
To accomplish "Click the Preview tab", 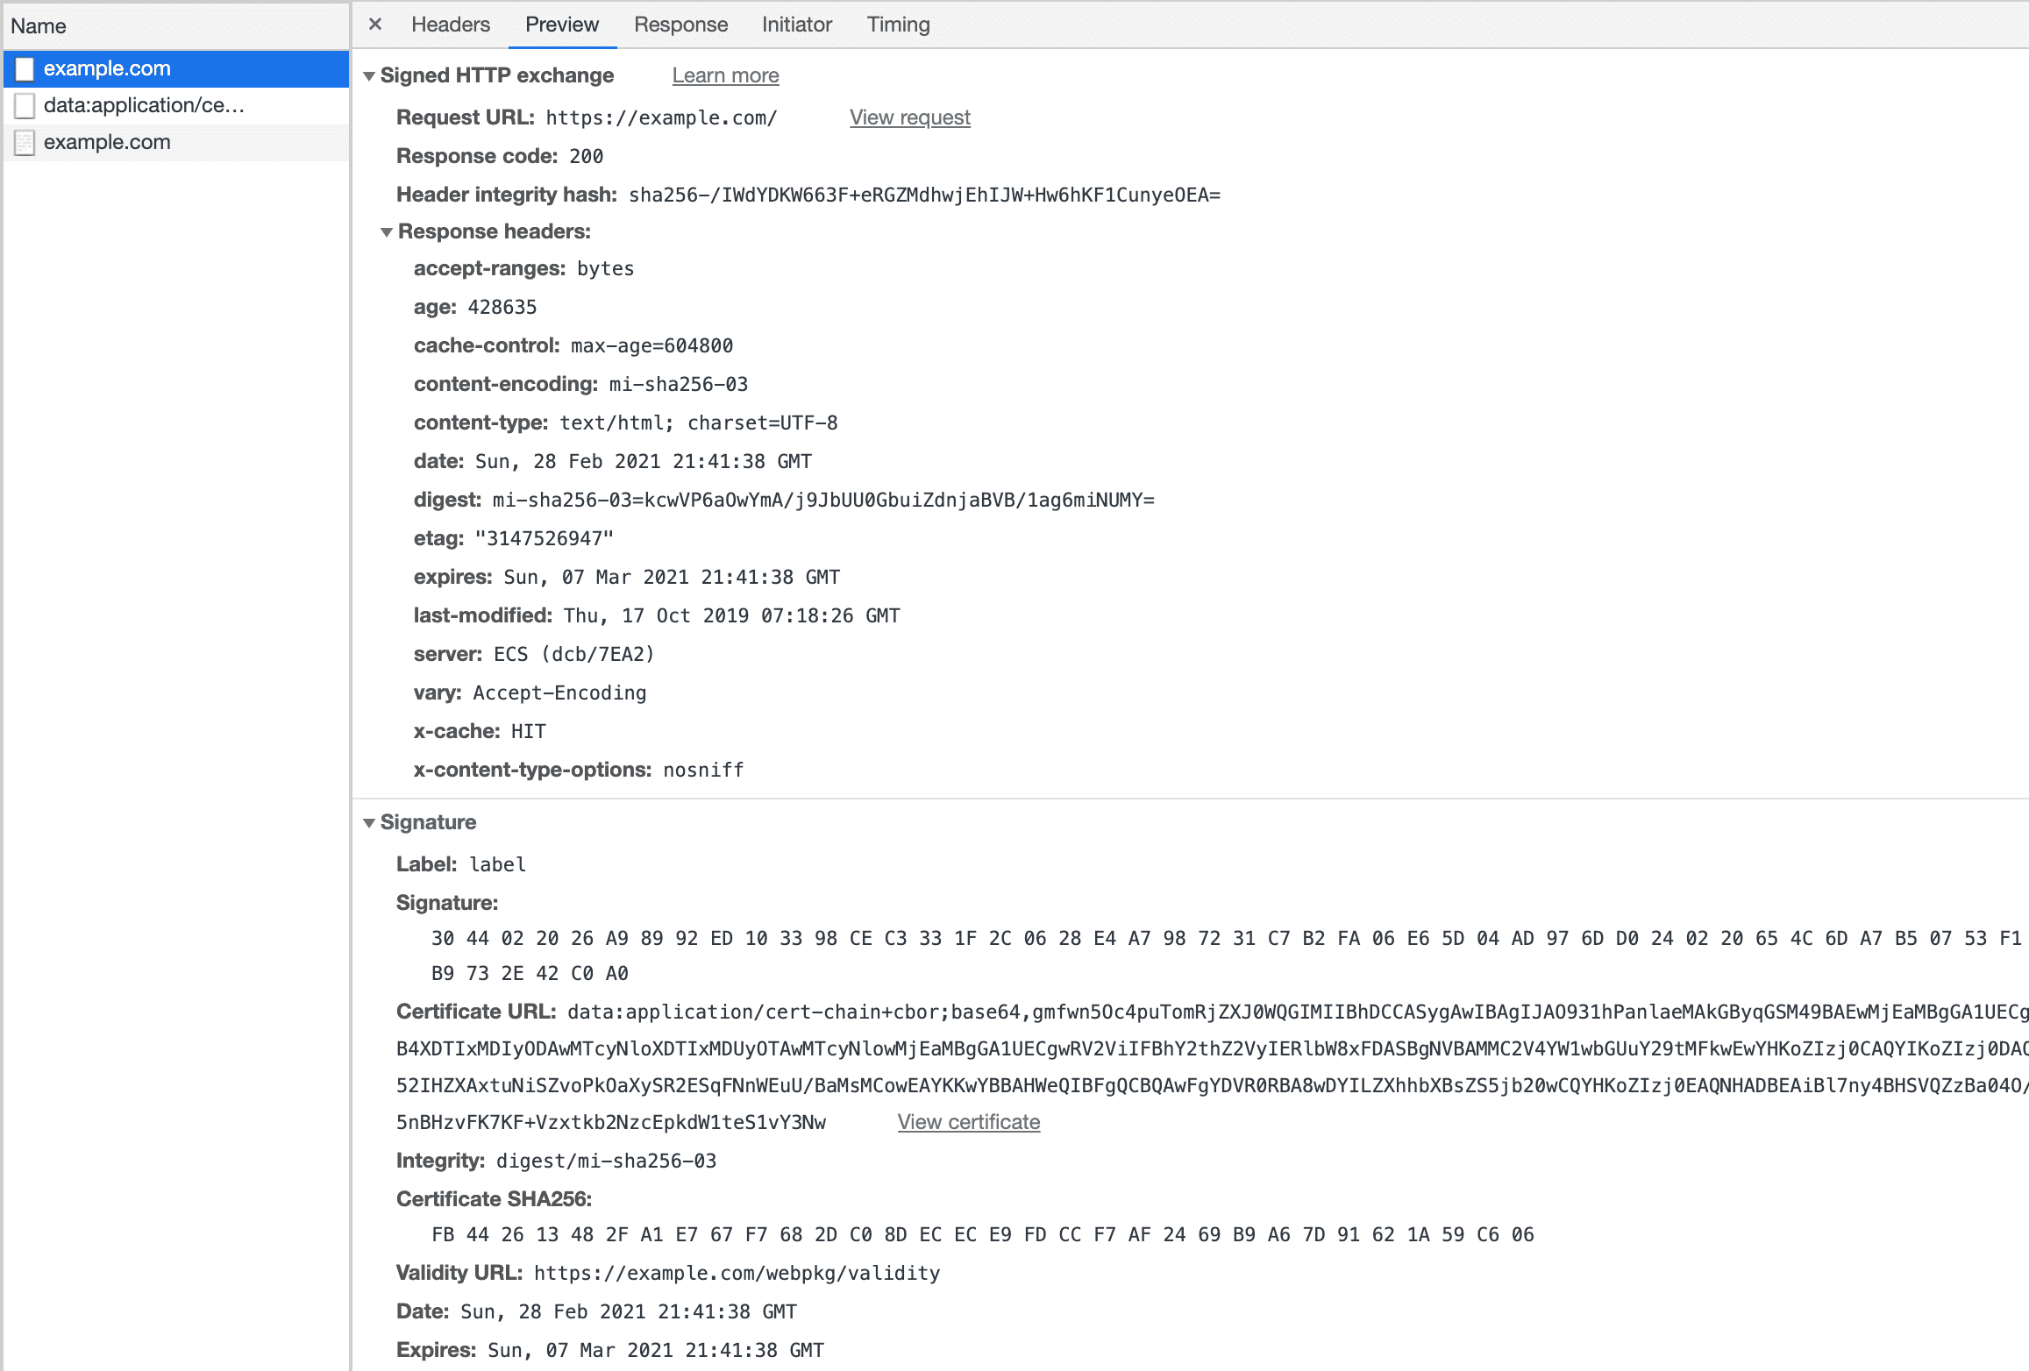I will (x=561, y=25).
